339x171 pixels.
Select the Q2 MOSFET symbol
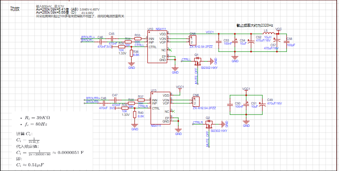point(208,124)
